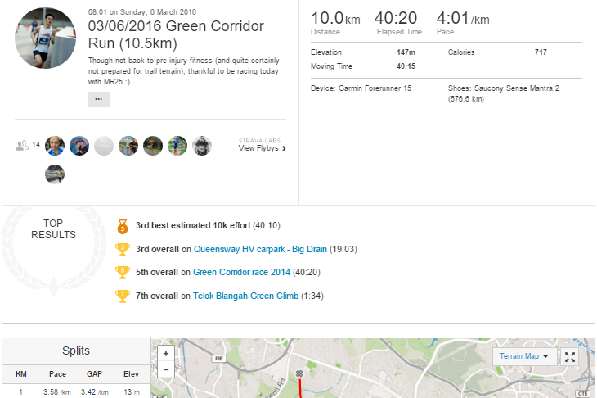Click the runner's profile photo
This screenshot has width=597, height=398.
[45, 38]
